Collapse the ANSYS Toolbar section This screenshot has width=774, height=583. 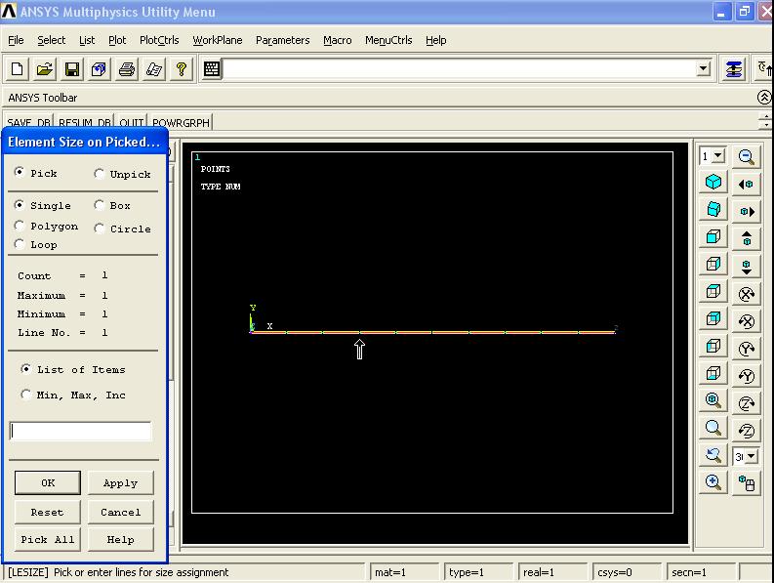point(764,98)
